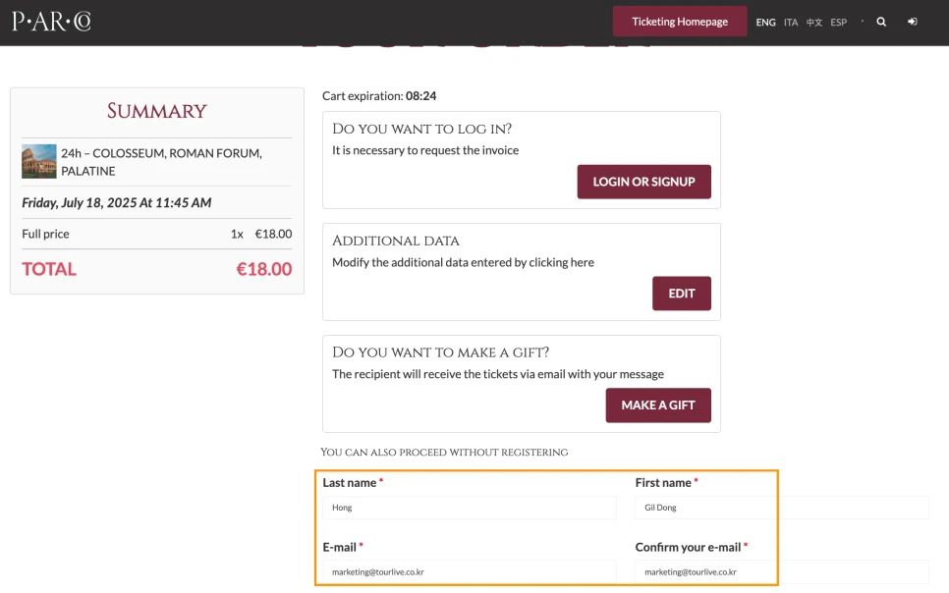Click the cart expiration timer

coord(420,96)
